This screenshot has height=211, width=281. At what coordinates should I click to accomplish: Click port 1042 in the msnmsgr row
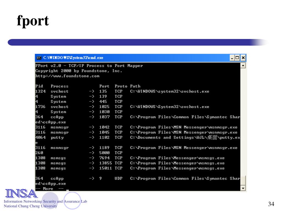point(104,127)
